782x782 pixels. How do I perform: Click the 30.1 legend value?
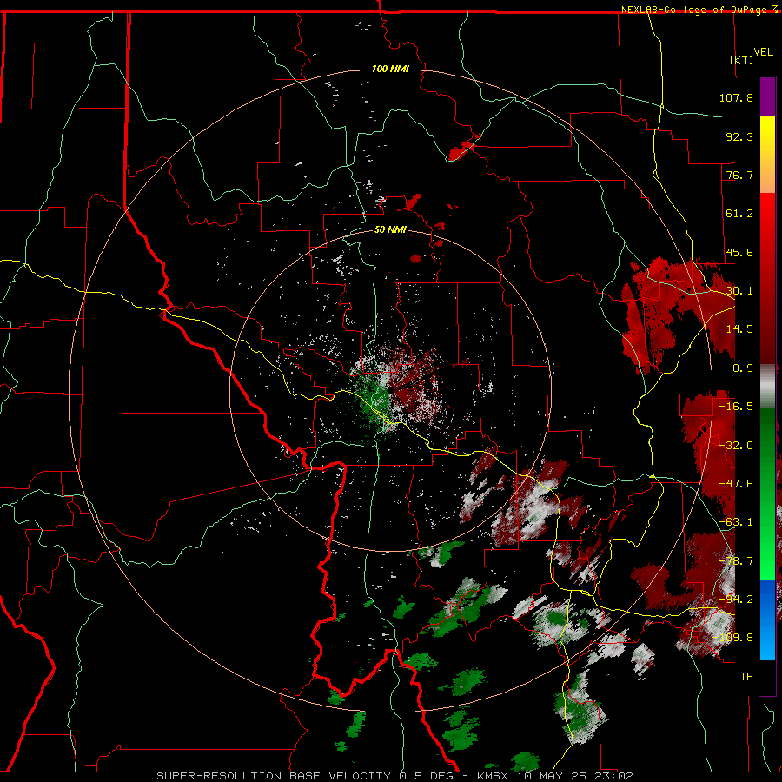pyautogui.click(x=739, y=291)
